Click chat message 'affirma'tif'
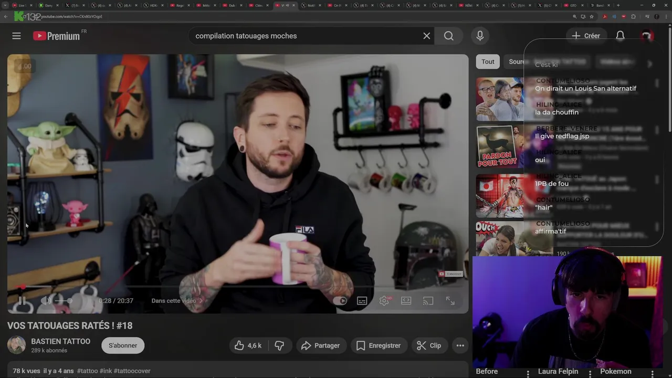The width and height of the screenshot is (672, 378). [551, 231]
